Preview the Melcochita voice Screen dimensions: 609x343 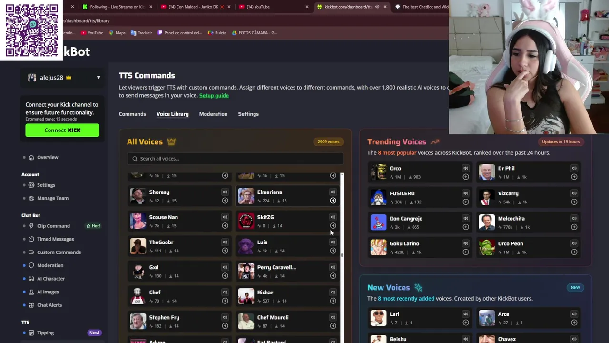[x=574, y=218]
